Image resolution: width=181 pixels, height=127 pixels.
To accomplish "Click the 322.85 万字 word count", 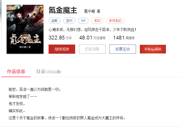I will tap(60, 38).
